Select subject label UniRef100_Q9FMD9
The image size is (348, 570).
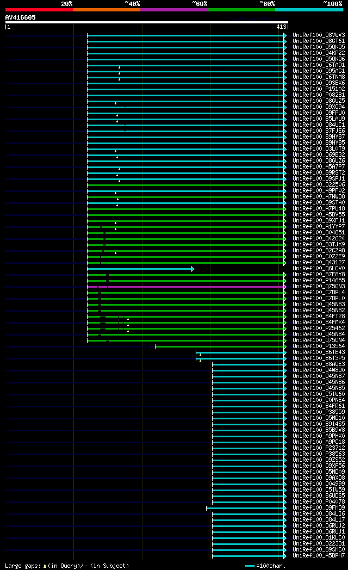(x=319, y=508)
